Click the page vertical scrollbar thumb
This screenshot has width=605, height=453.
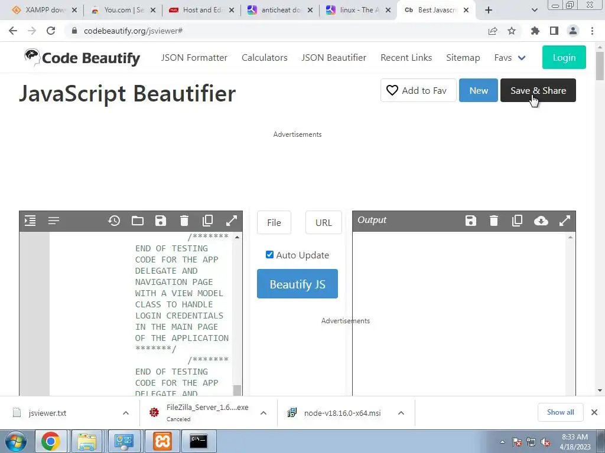coord(600,65)
